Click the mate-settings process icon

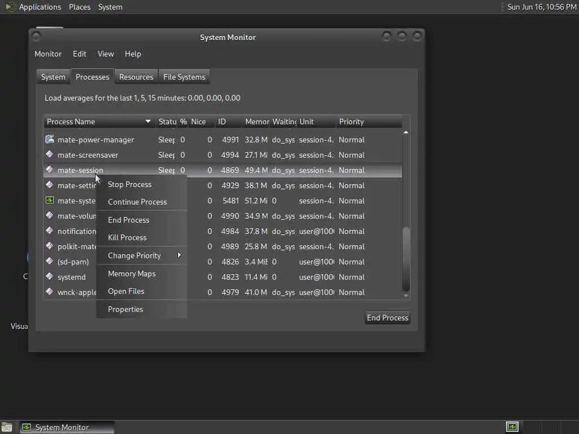50,185
